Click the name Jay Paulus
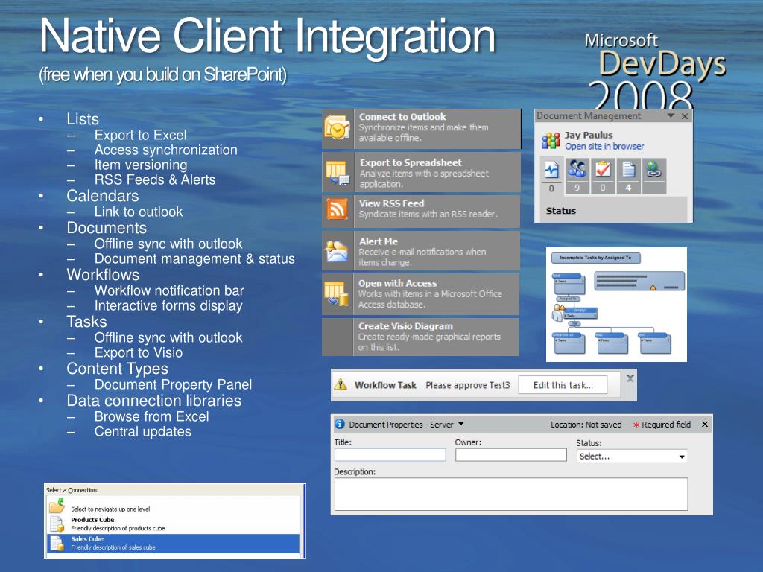The height and width of the screenshot is (572, 763). coord(589,136)
